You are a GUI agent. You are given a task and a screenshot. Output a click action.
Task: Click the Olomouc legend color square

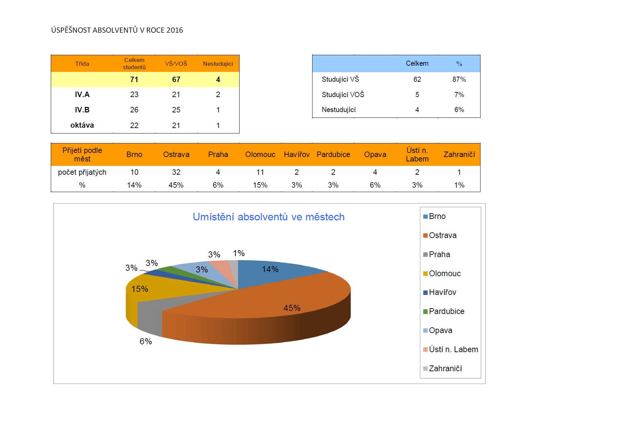click(425, 273)
